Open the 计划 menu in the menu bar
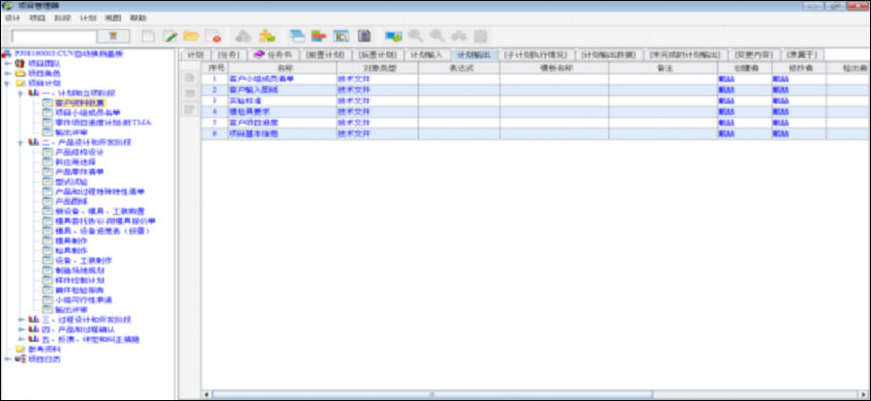 (88, 17)
